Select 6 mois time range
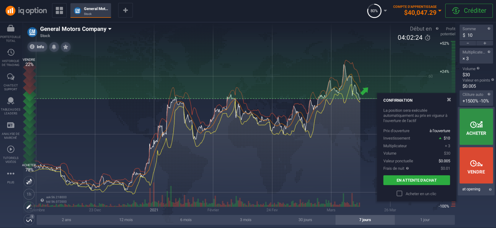 pyautogui.click(x=186, y=220)
